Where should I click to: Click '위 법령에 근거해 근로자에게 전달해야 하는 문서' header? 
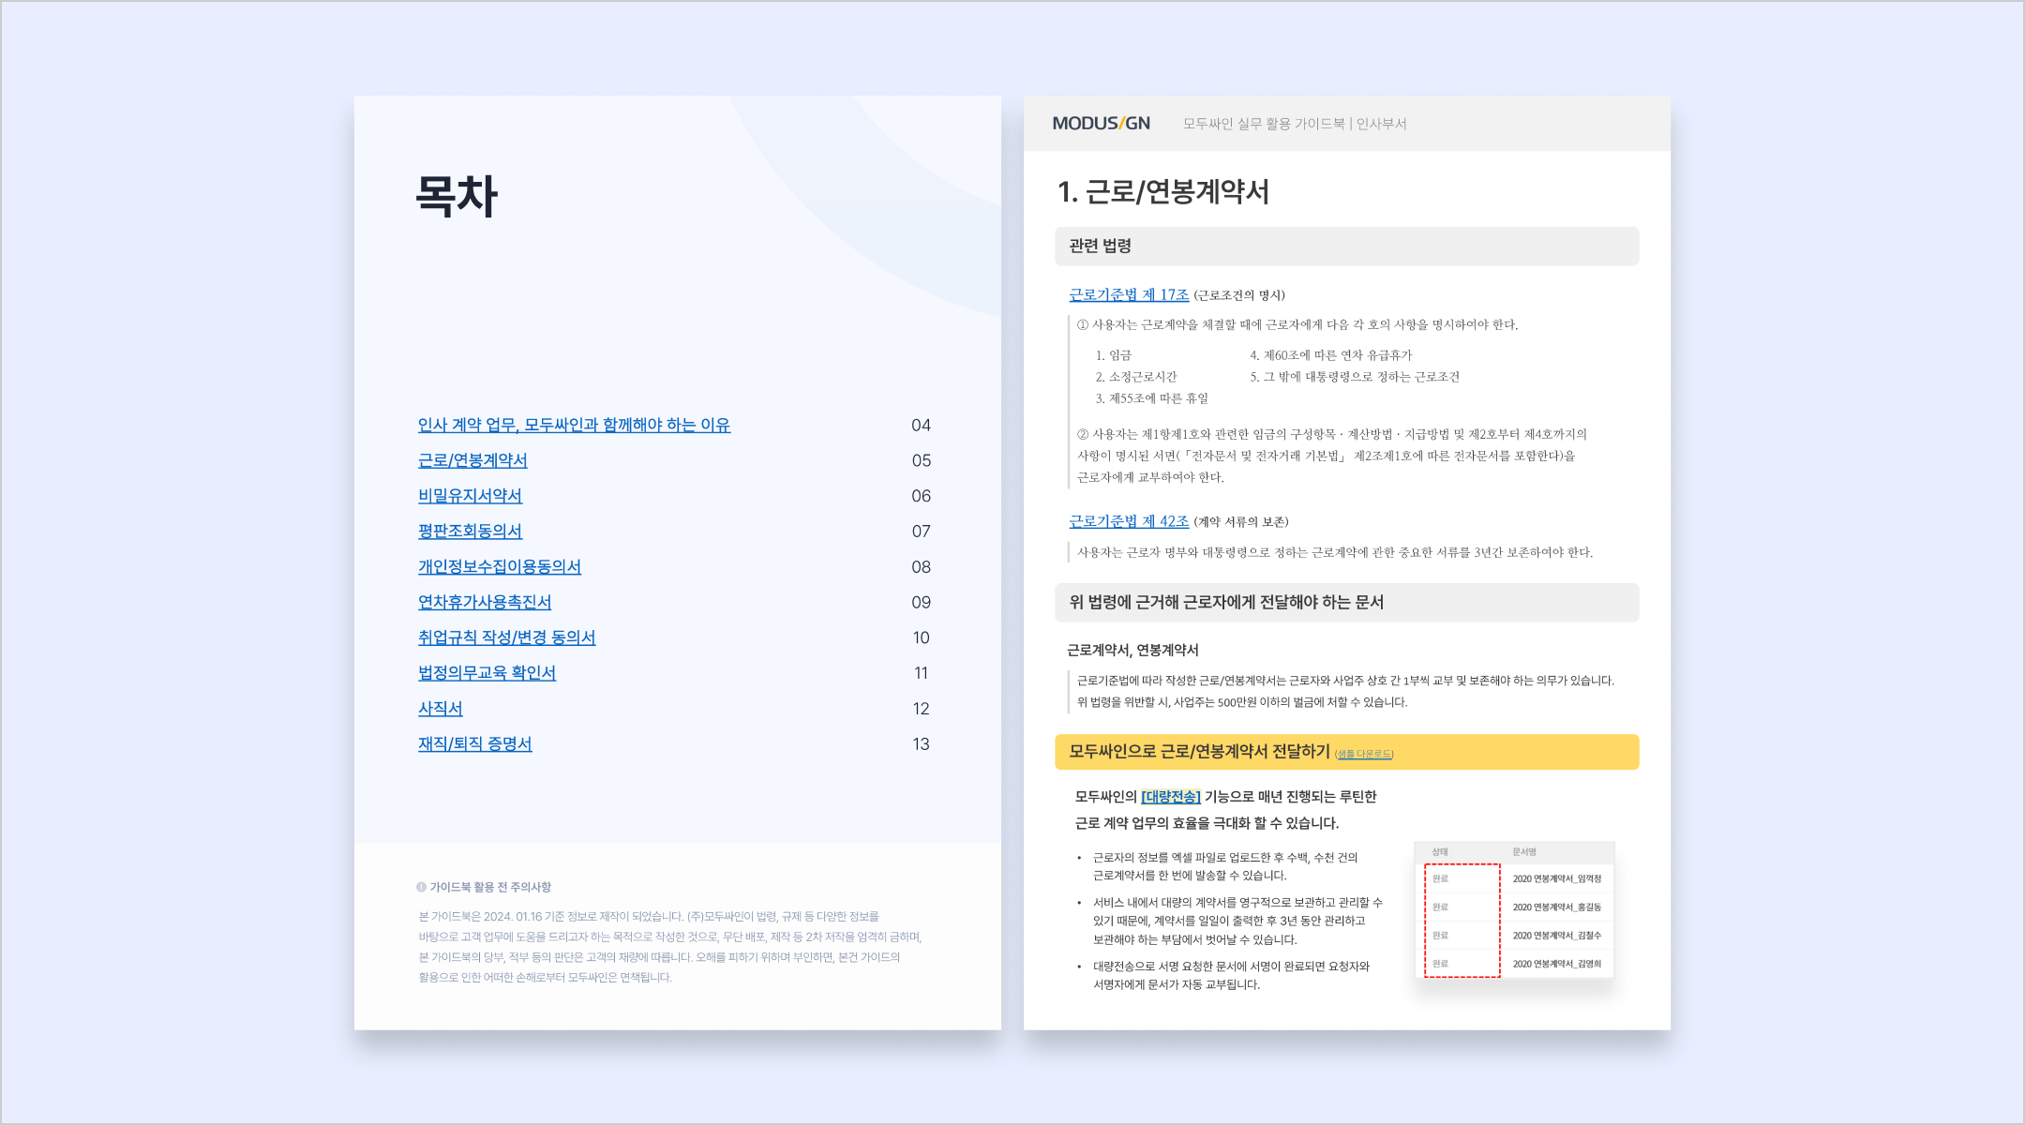click(1346, 603)
